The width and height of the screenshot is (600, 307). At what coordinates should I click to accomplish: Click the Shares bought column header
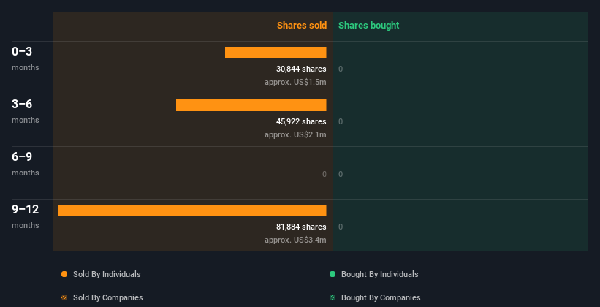tap(369, 26)
